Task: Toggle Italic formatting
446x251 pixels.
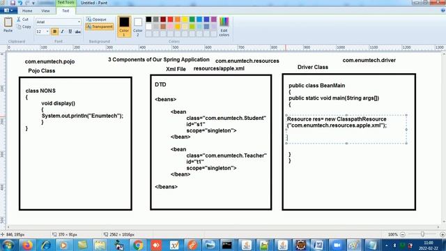Action: click(x=62, y=31)
